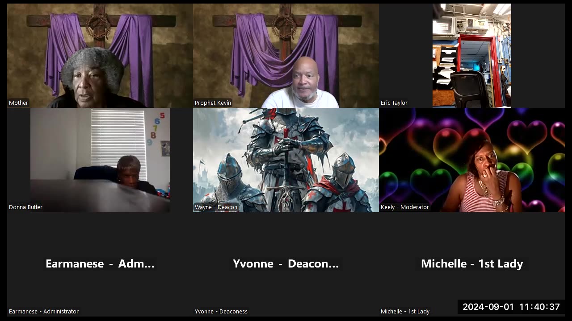
Task: Select Prophet Kevin's video tile
Action: (286, 56)
